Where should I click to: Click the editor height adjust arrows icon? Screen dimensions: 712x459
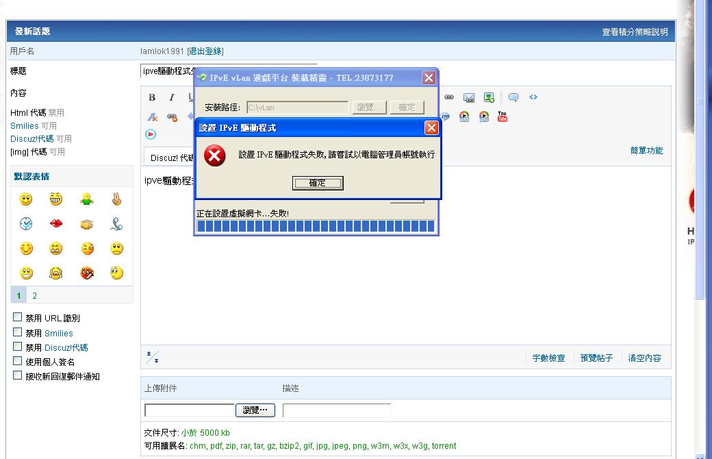[152, 357]
